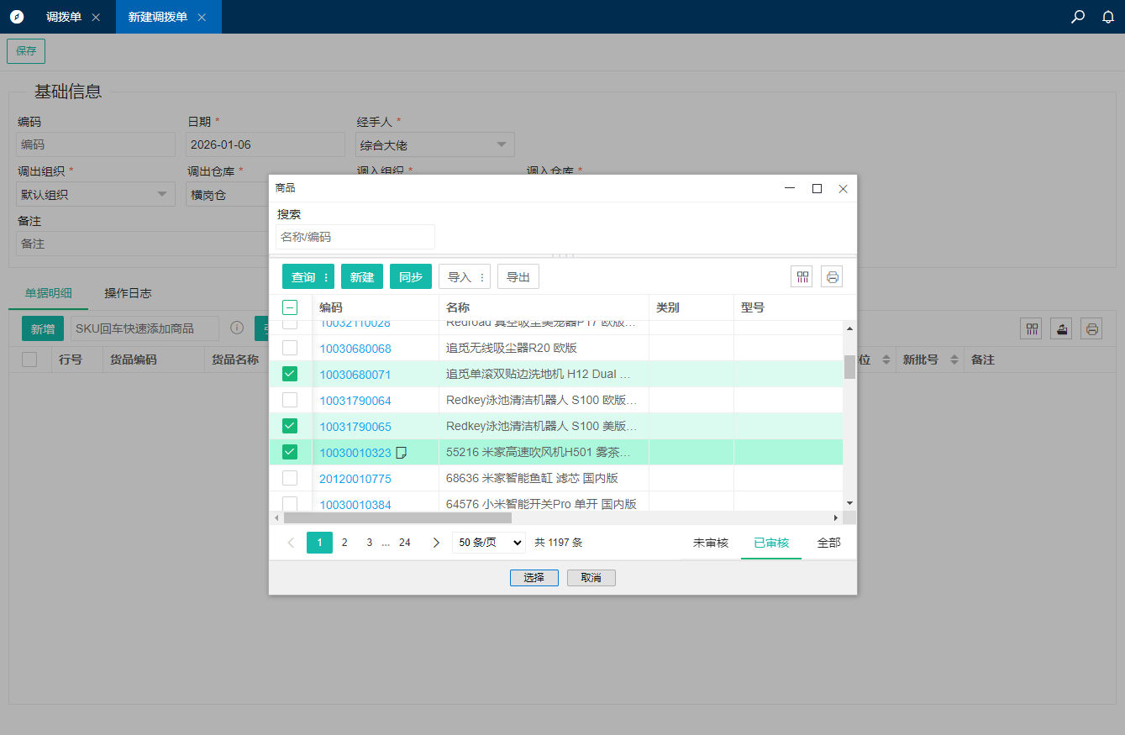This screenshot has width=1125, height=735.
Task: Close the 新建调拨单 tab with its X
Action: tap(202, 17)
